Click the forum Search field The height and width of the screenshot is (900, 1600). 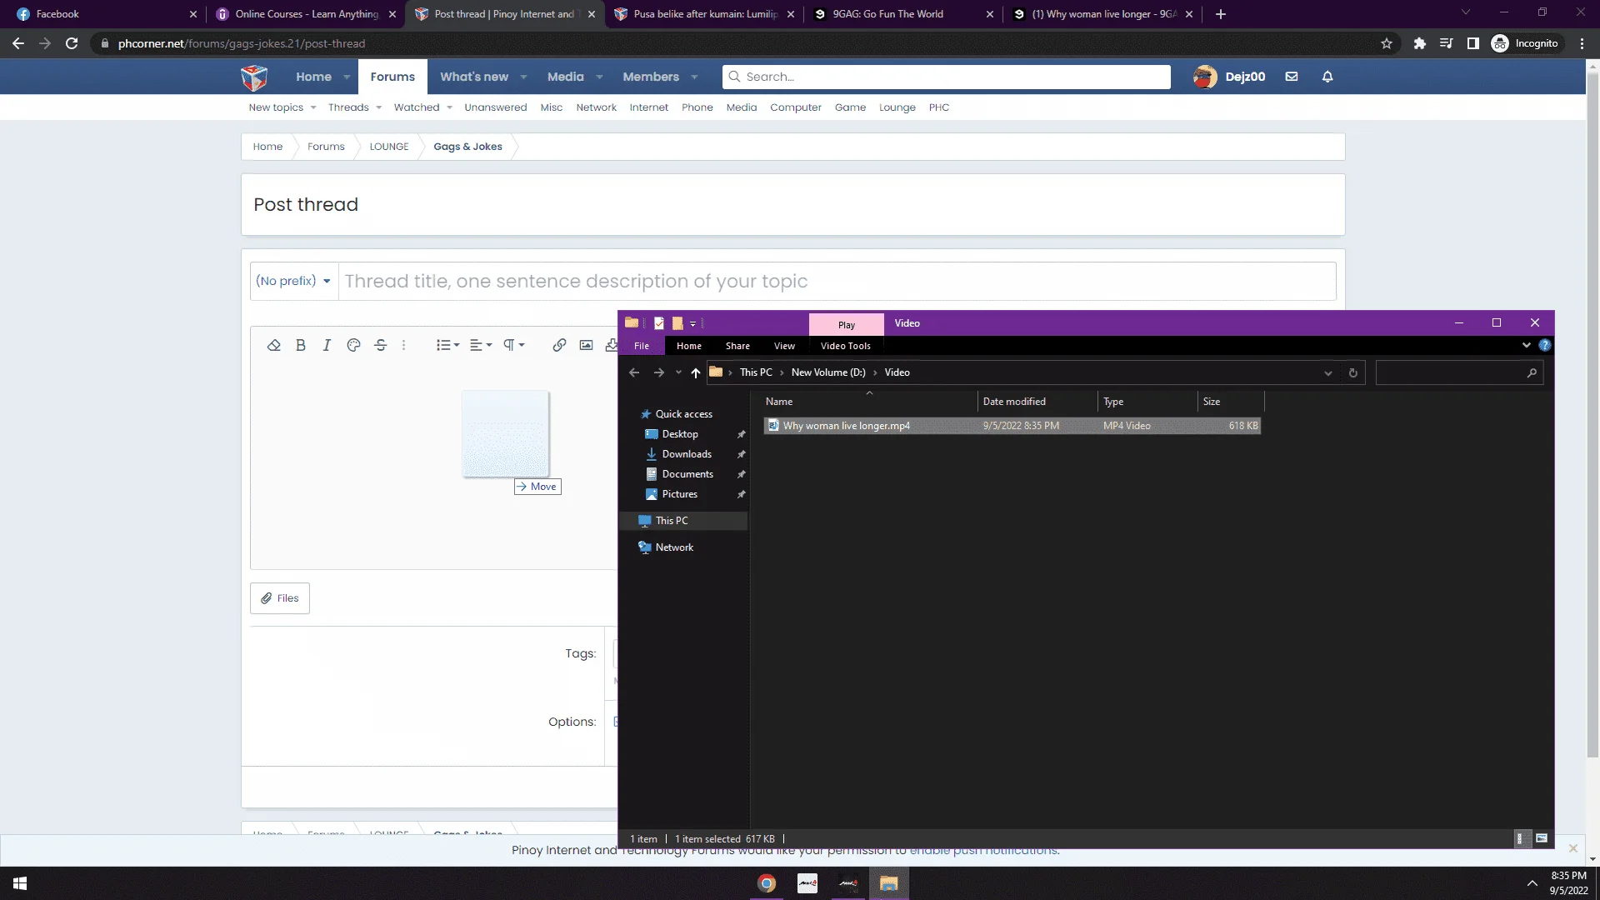pyautogui.click(x=947, y=77)
